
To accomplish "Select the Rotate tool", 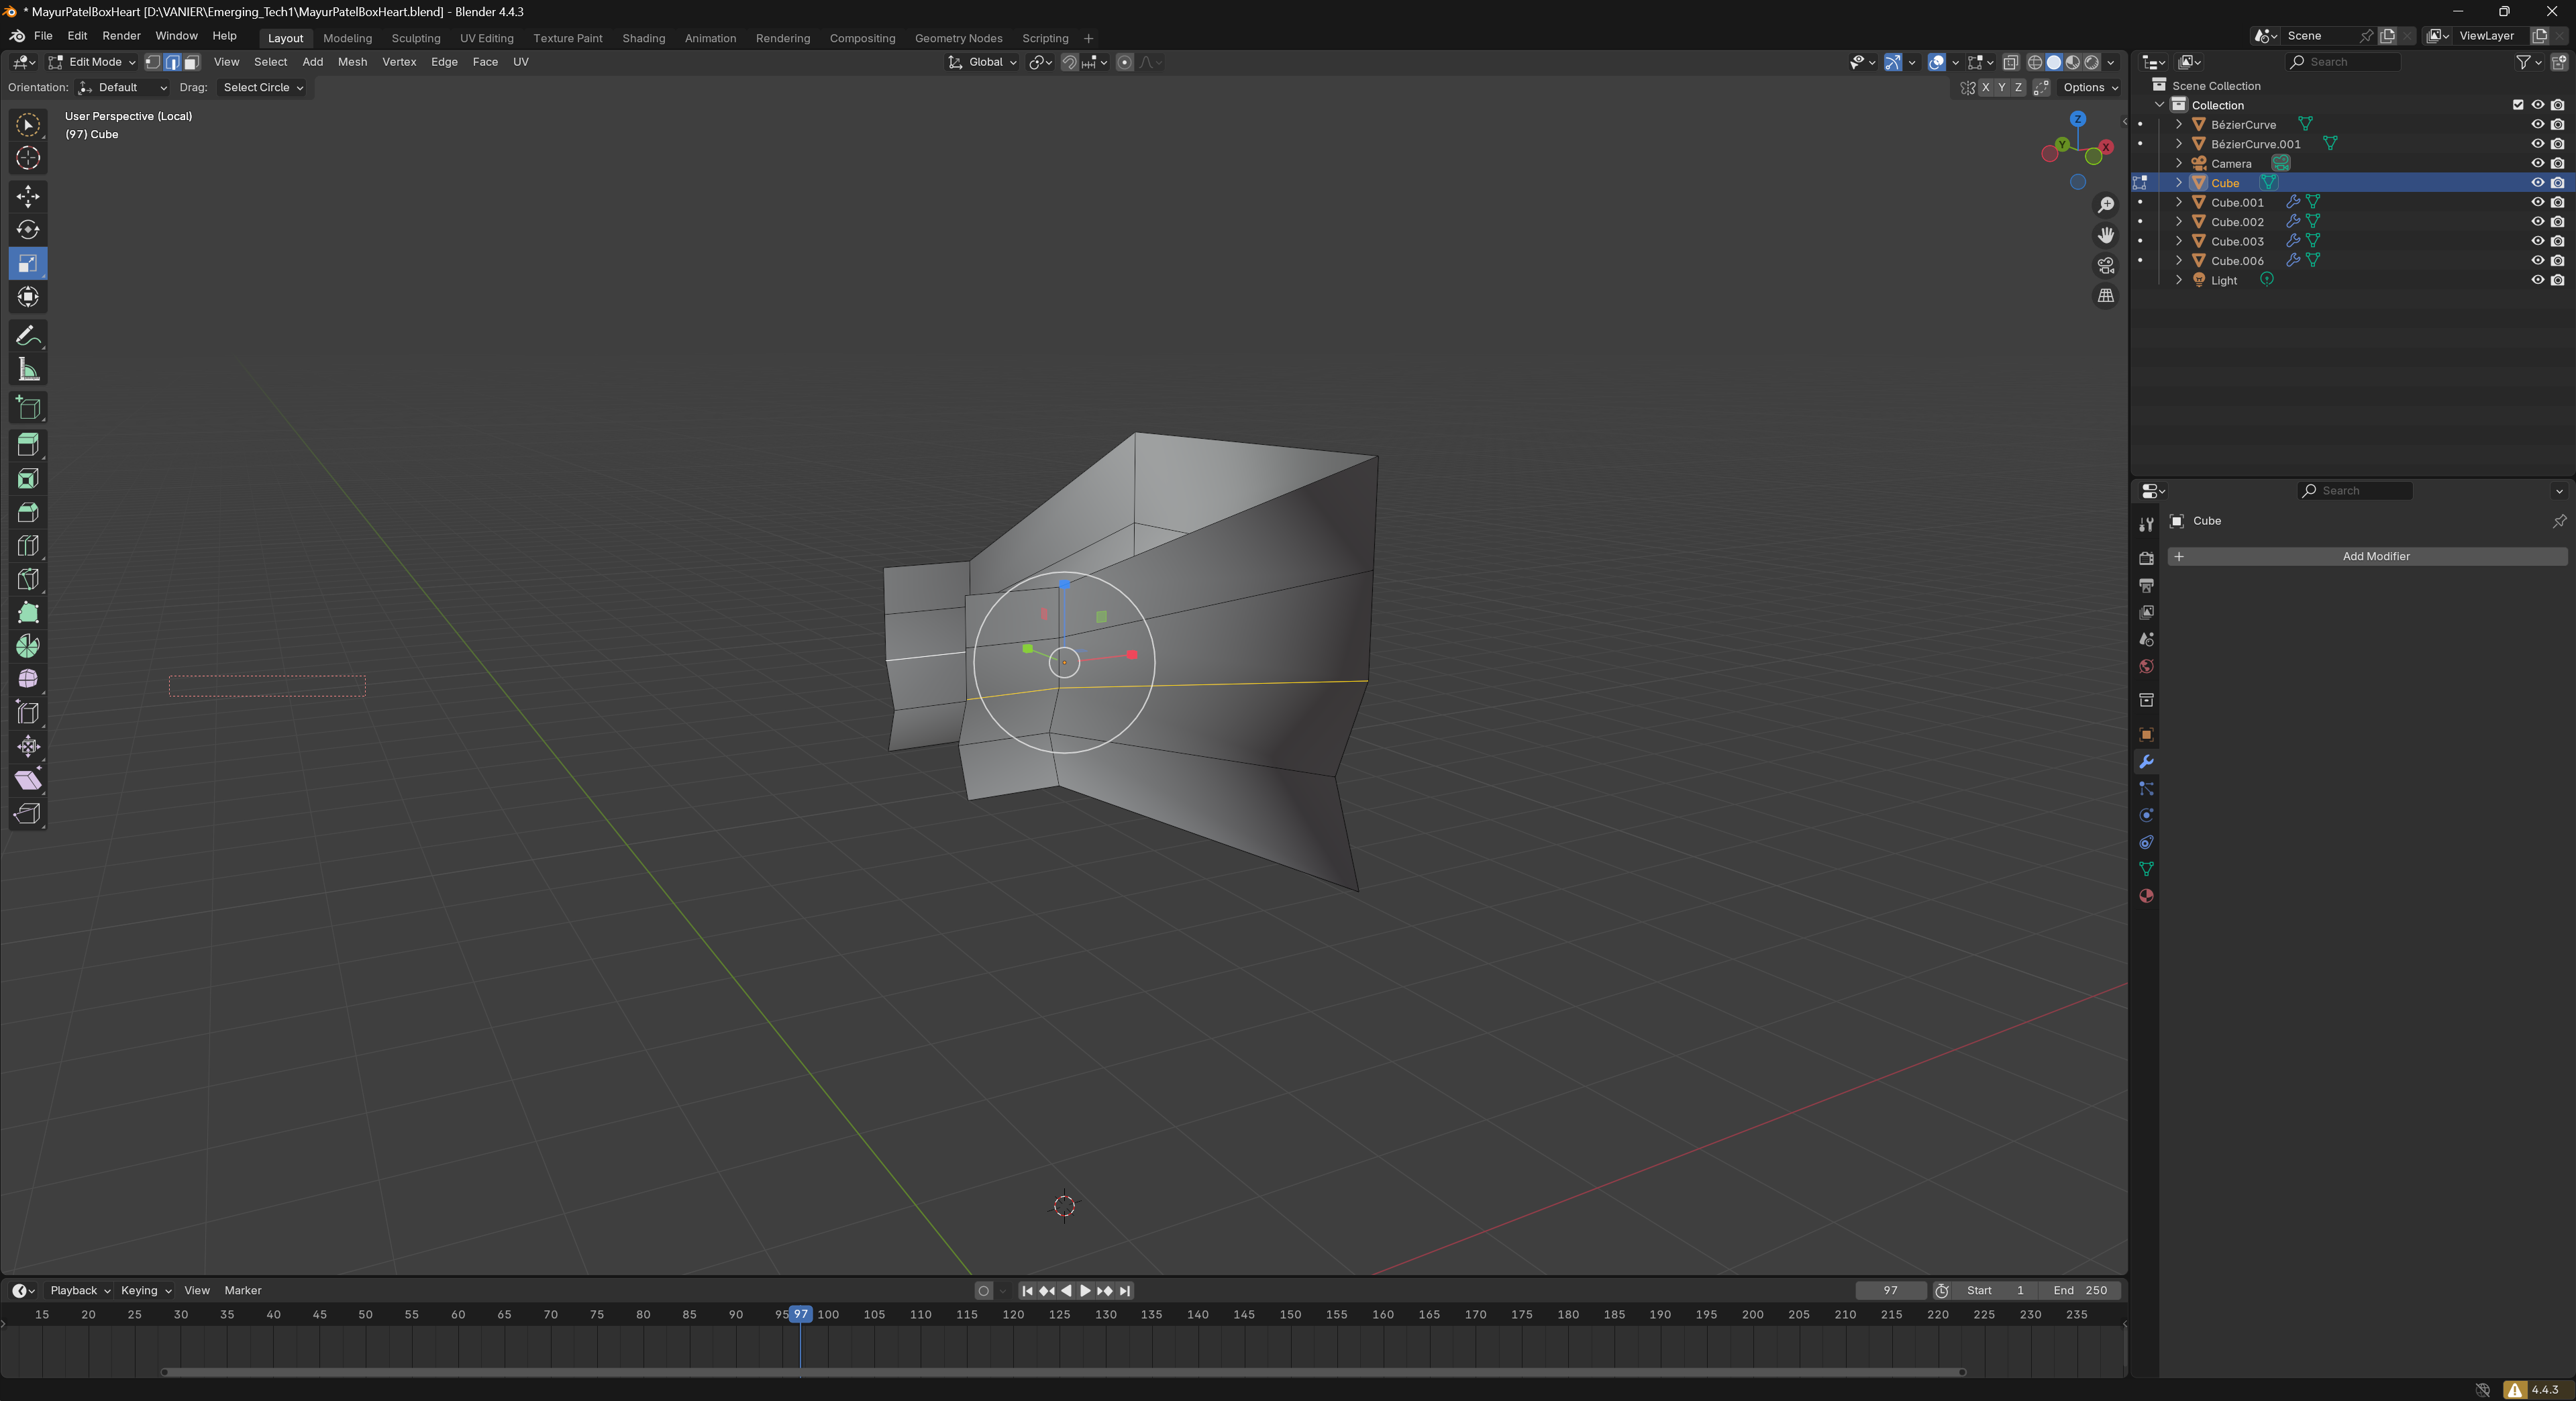I will (x=28, y=230).
